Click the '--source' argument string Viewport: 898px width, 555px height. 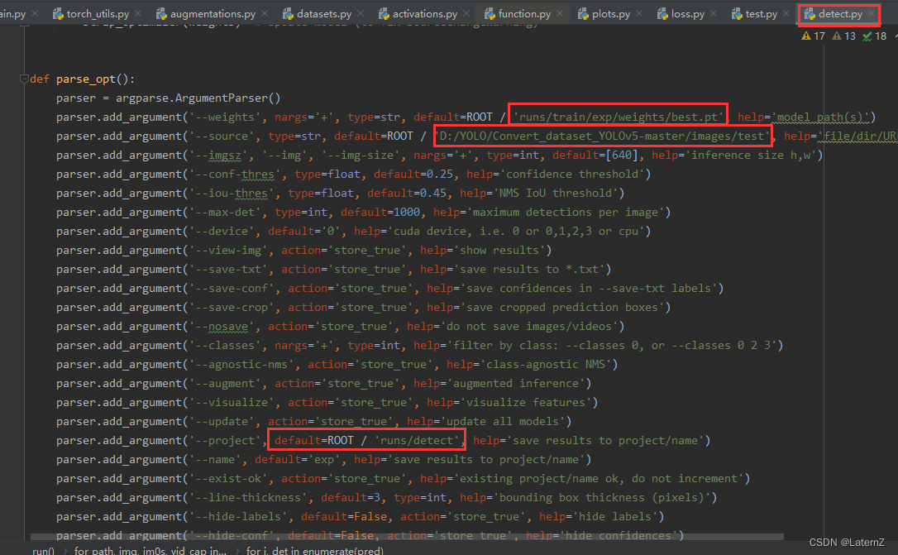[222, 136]
